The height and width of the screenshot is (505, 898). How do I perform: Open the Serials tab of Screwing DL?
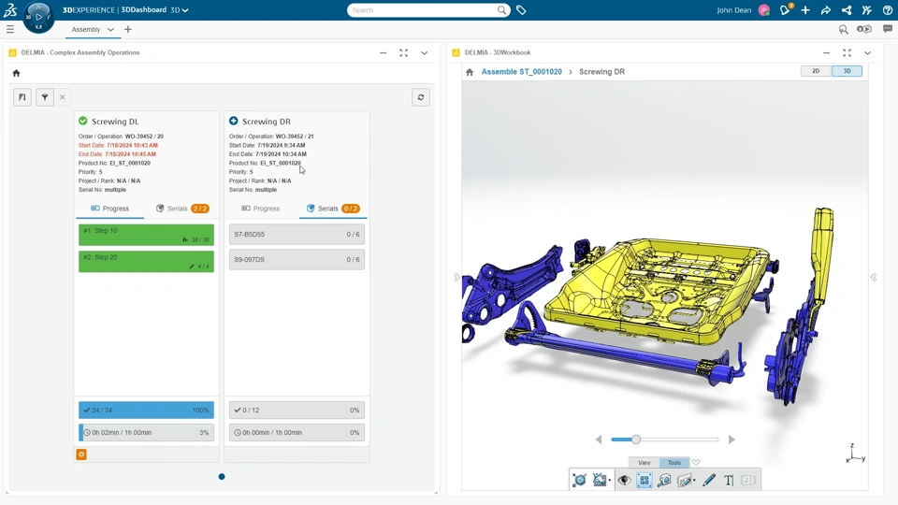(x=182, y=209)
